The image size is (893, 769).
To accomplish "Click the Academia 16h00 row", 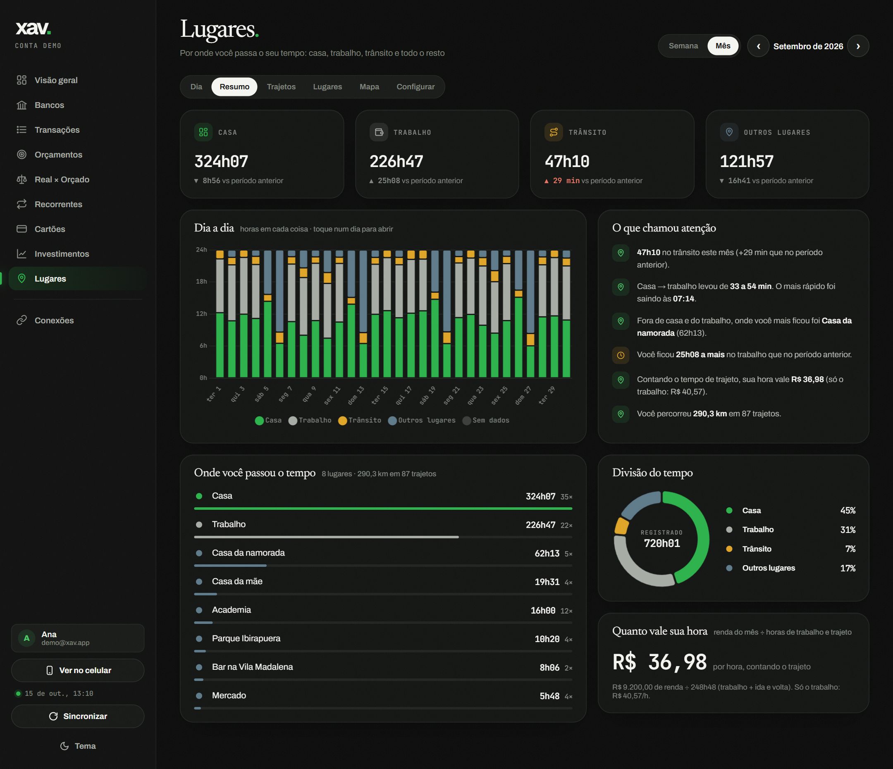I will pos(383,614).
